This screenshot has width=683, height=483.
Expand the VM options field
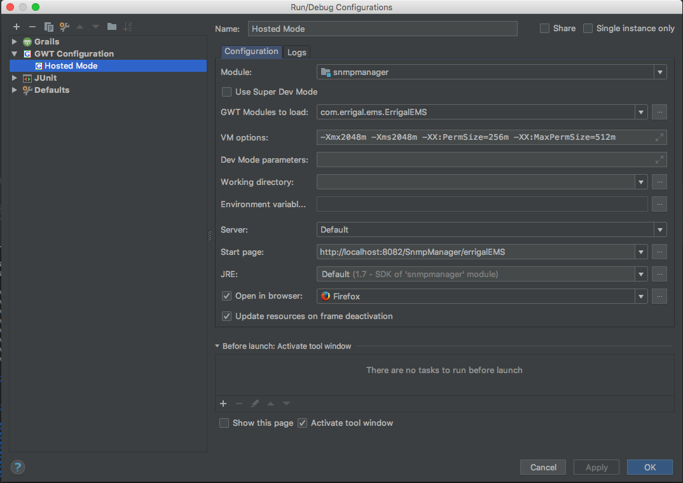pyautogui.click(x=659, y=137)
